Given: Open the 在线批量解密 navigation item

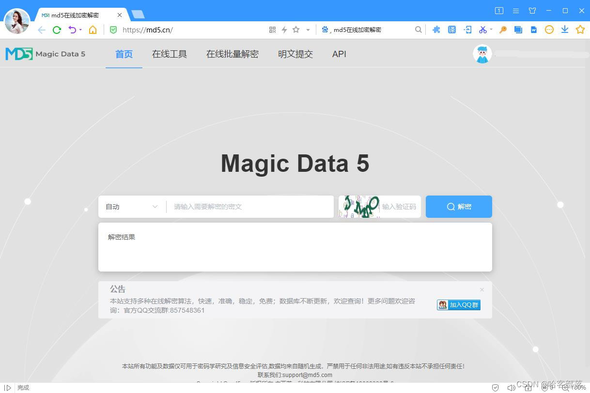Looking at the screenshot, I should [233, 54].
